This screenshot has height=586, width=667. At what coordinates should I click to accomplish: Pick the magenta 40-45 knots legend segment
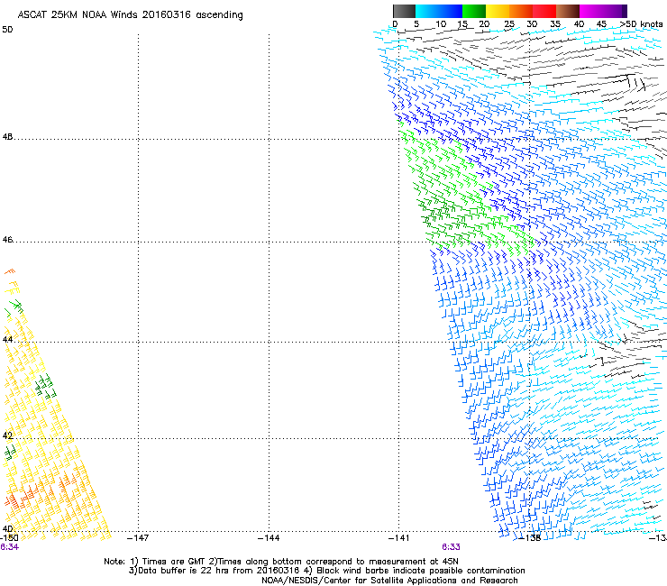(591, 11)
